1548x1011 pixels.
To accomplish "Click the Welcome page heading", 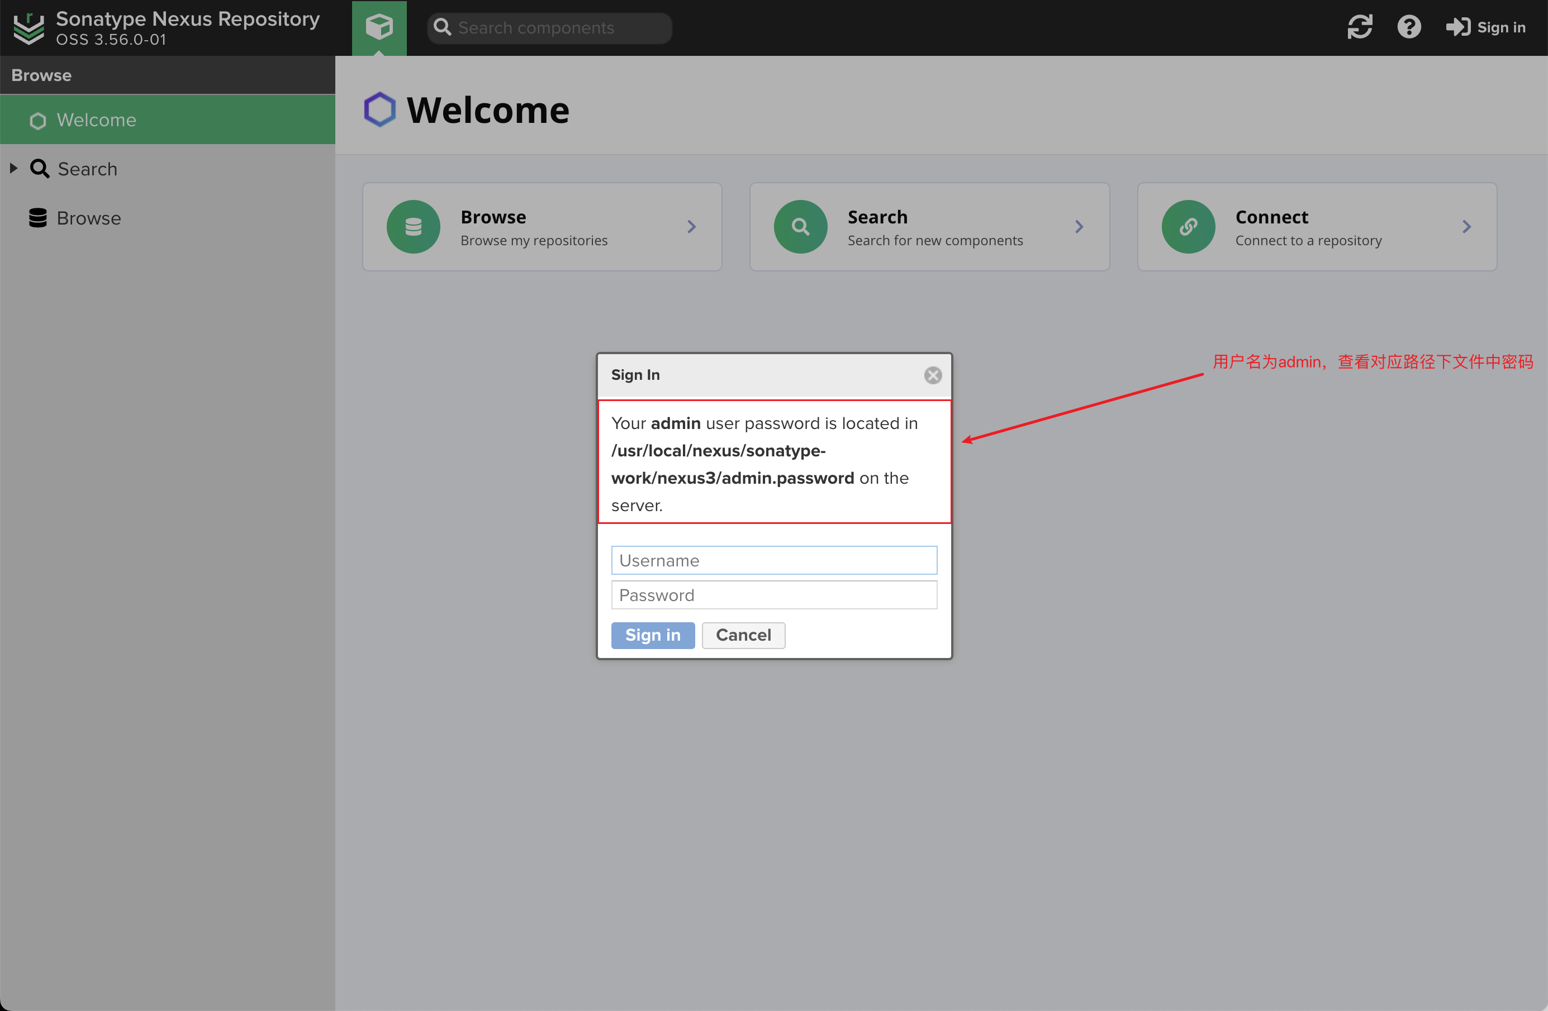I will click(x=488, y=110).
